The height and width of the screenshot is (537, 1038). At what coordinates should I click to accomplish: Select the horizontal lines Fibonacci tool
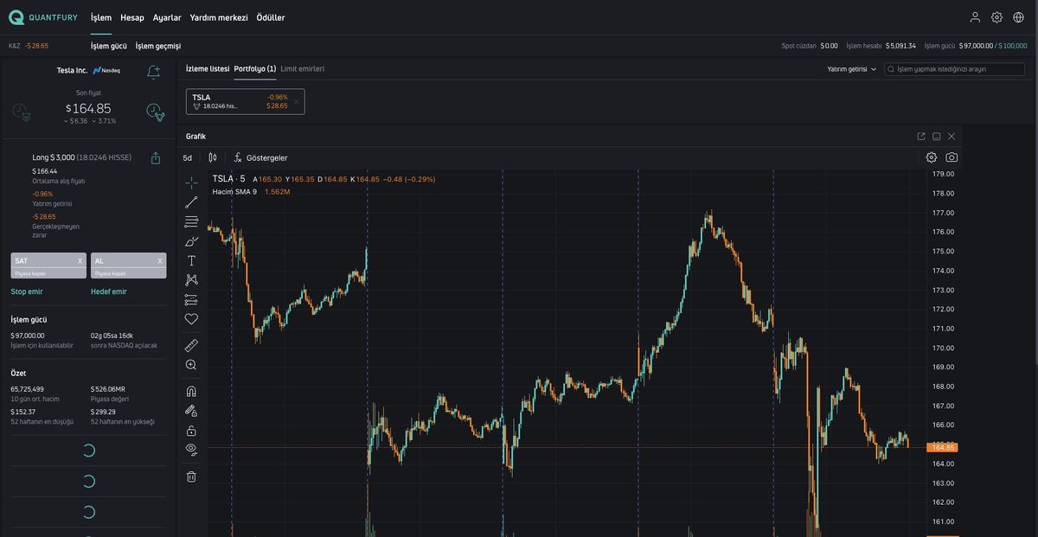tap(191, 222)
